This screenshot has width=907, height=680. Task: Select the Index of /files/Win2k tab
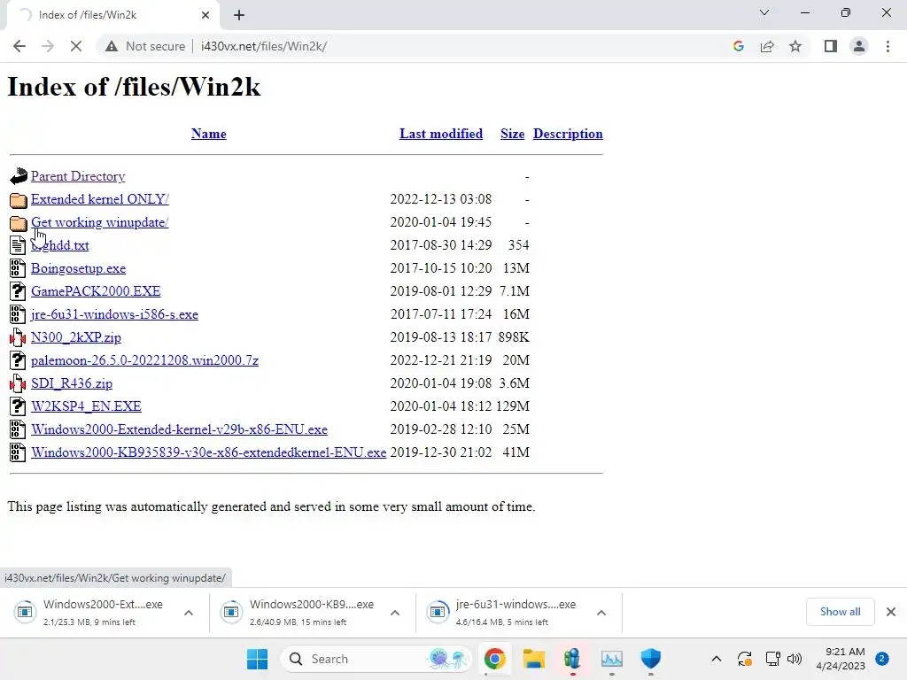click(x=112, y=15)
